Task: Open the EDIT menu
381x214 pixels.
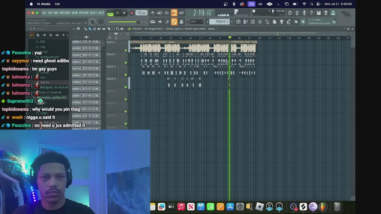Action: (x=50, y=13)
